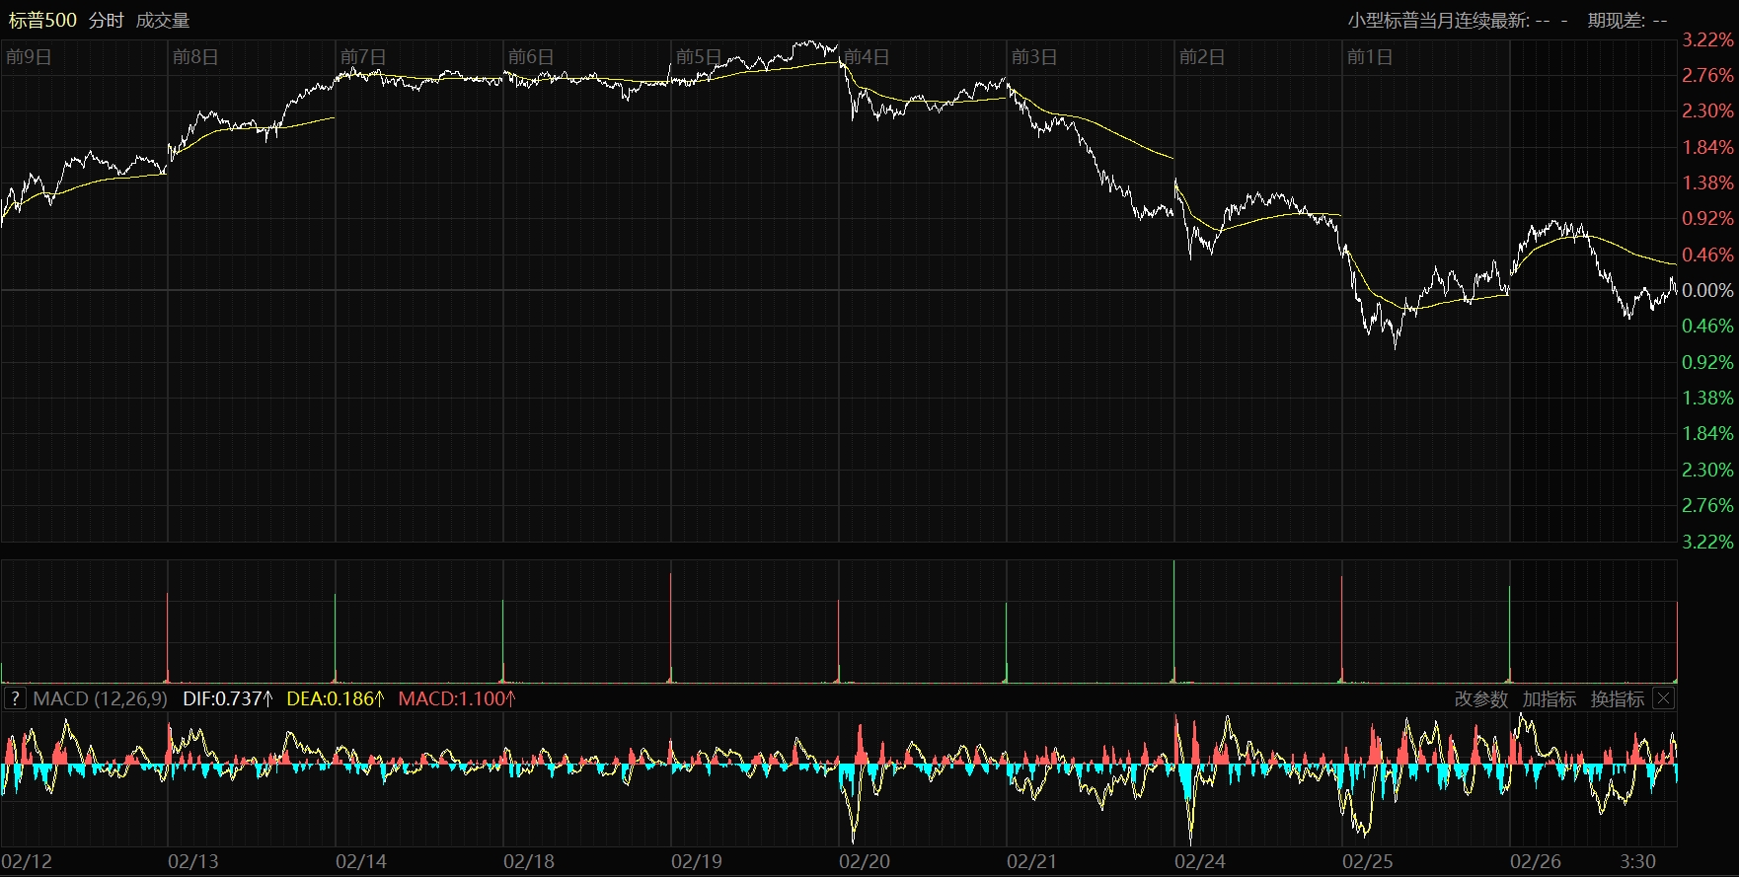Screen dimensions: 1739x877
Task: Select the 前5日 day marker
Action: [699, 56]
